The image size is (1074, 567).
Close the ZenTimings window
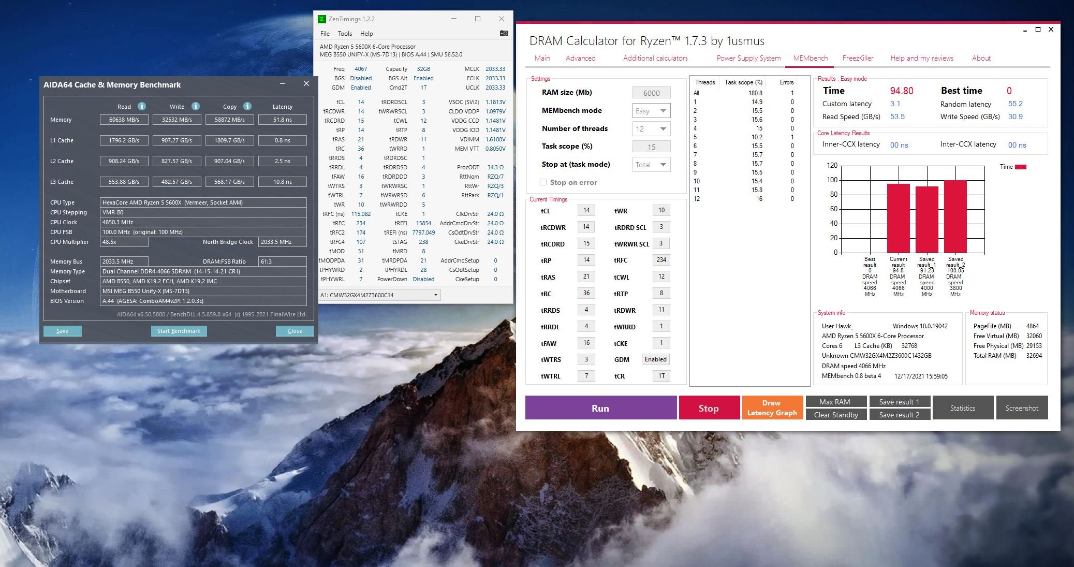(501, 19)
